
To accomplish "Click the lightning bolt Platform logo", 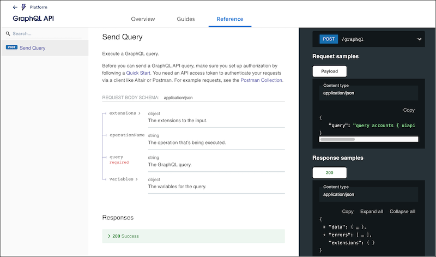I will coord(23,7).
